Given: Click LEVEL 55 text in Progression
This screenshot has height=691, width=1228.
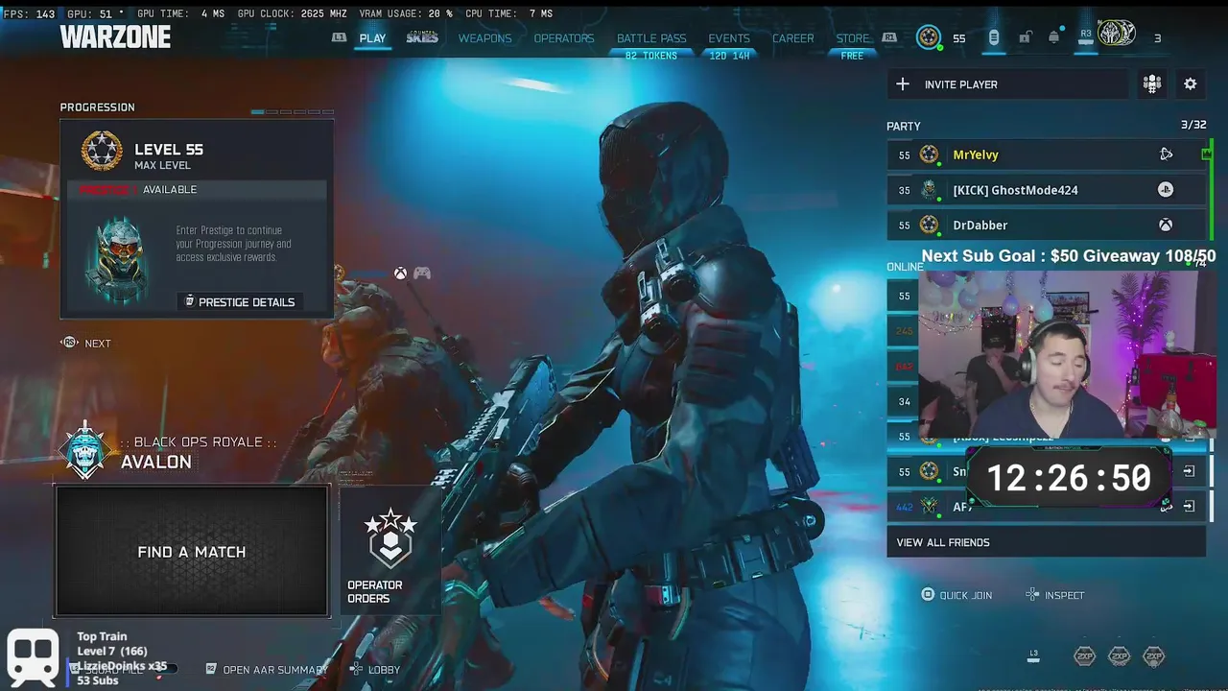Looking at the screenshot, I should (169, 150).
